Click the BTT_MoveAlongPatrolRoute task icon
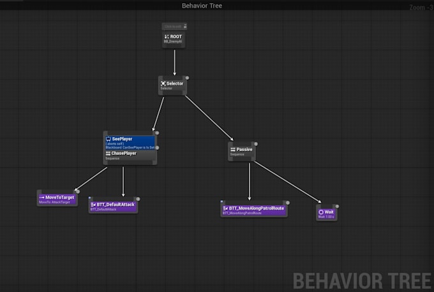The width and height of the screenshot is (434, 292). pos(225,208)
